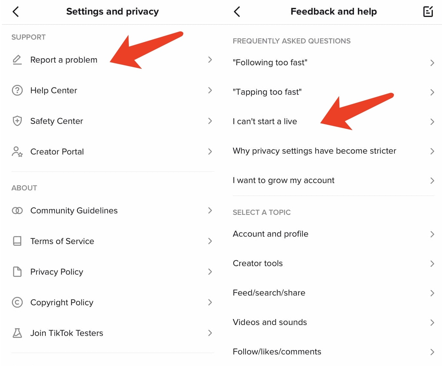Open "Why privacy settings have become stricter"
The image size is (442, 366).
[x=314, y=151]
